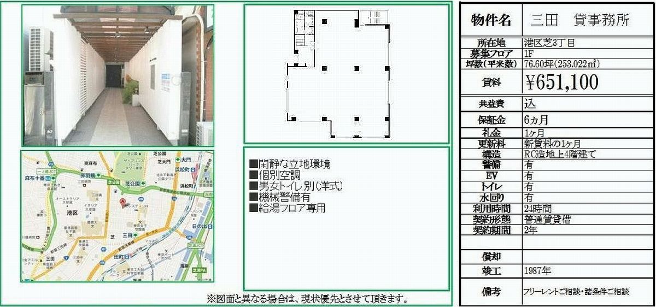Select the property name 三田 貸事務所
656x307 pixels.
(579, 21)
